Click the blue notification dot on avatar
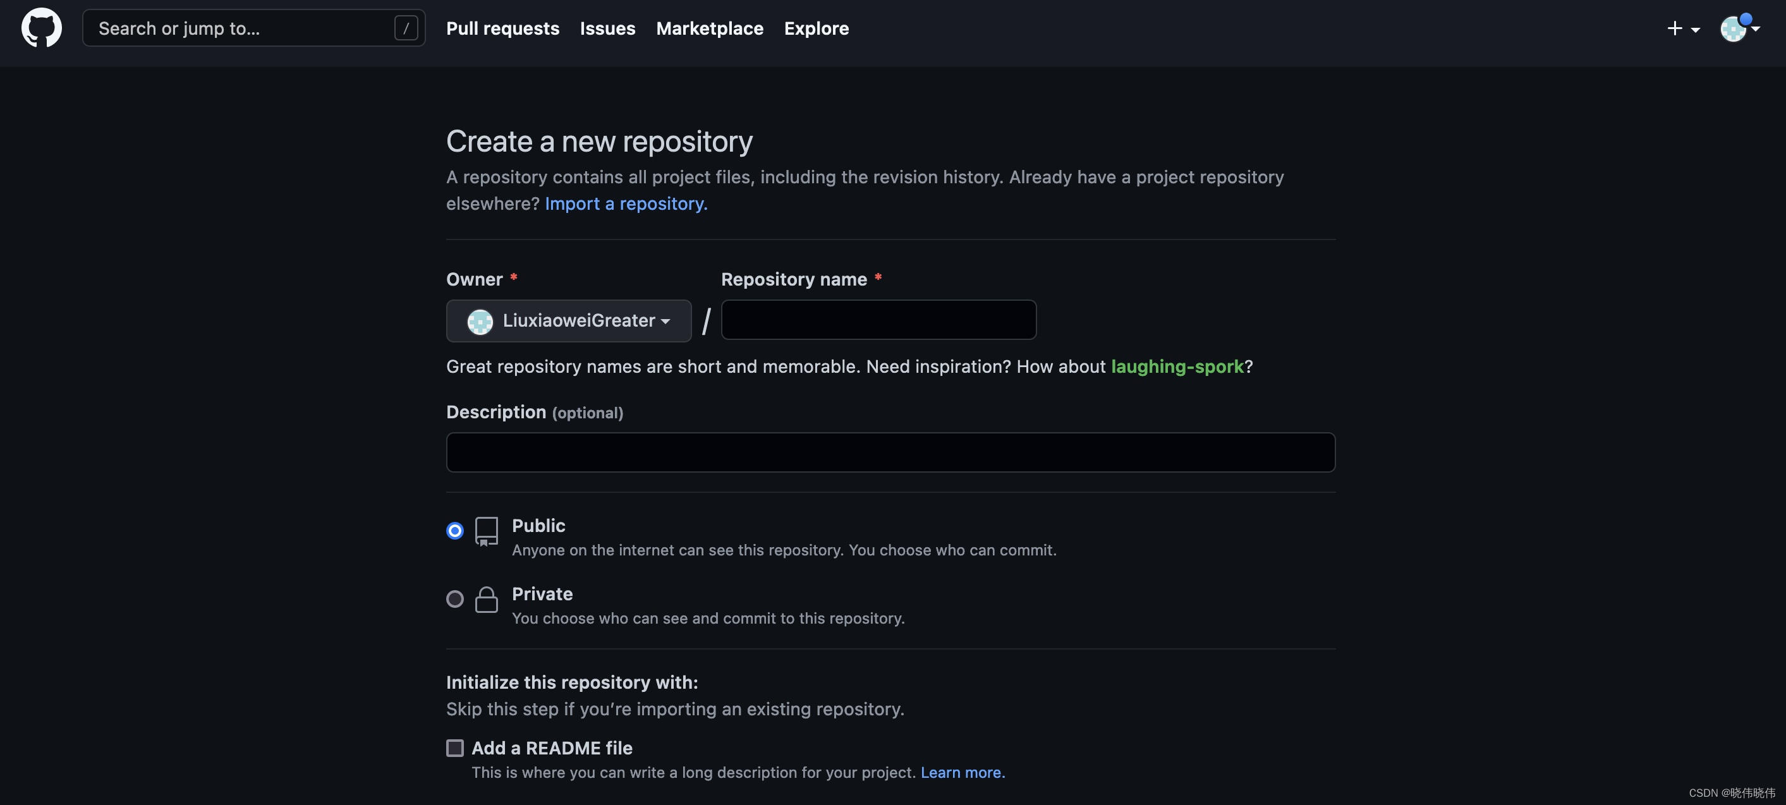Image resolution: width=1786 pixels, height=805 pixels. pos(1745,19)
